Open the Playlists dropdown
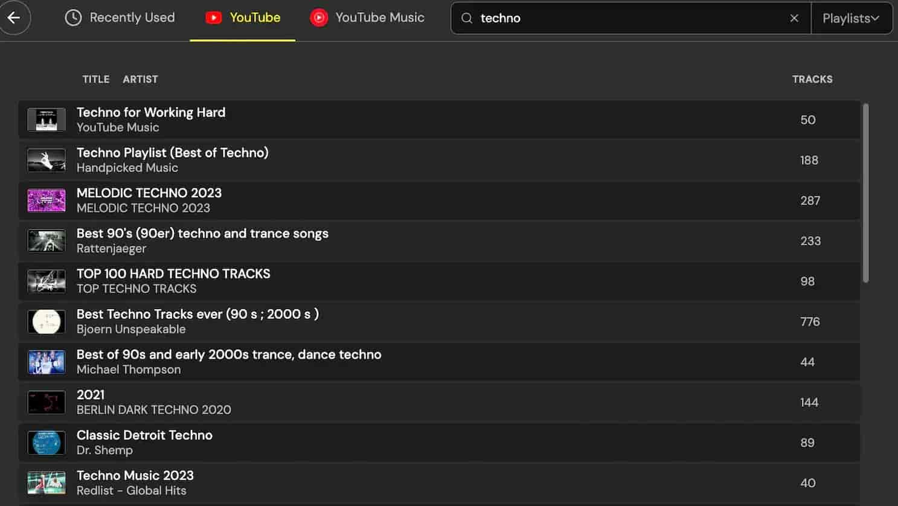The height and width of the screenshot is (506, 898). 851,18
